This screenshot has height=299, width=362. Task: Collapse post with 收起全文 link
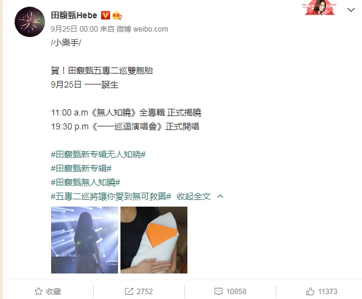193,196
